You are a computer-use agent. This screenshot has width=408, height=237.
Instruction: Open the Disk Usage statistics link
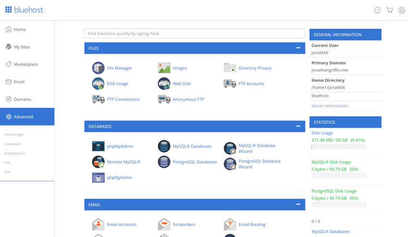click(x=322, y=133)
